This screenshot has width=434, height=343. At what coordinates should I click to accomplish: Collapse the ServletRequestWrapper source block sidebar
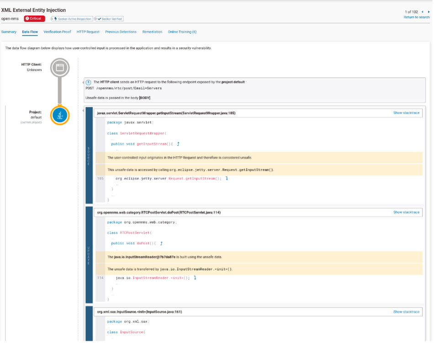click(89, 155)
